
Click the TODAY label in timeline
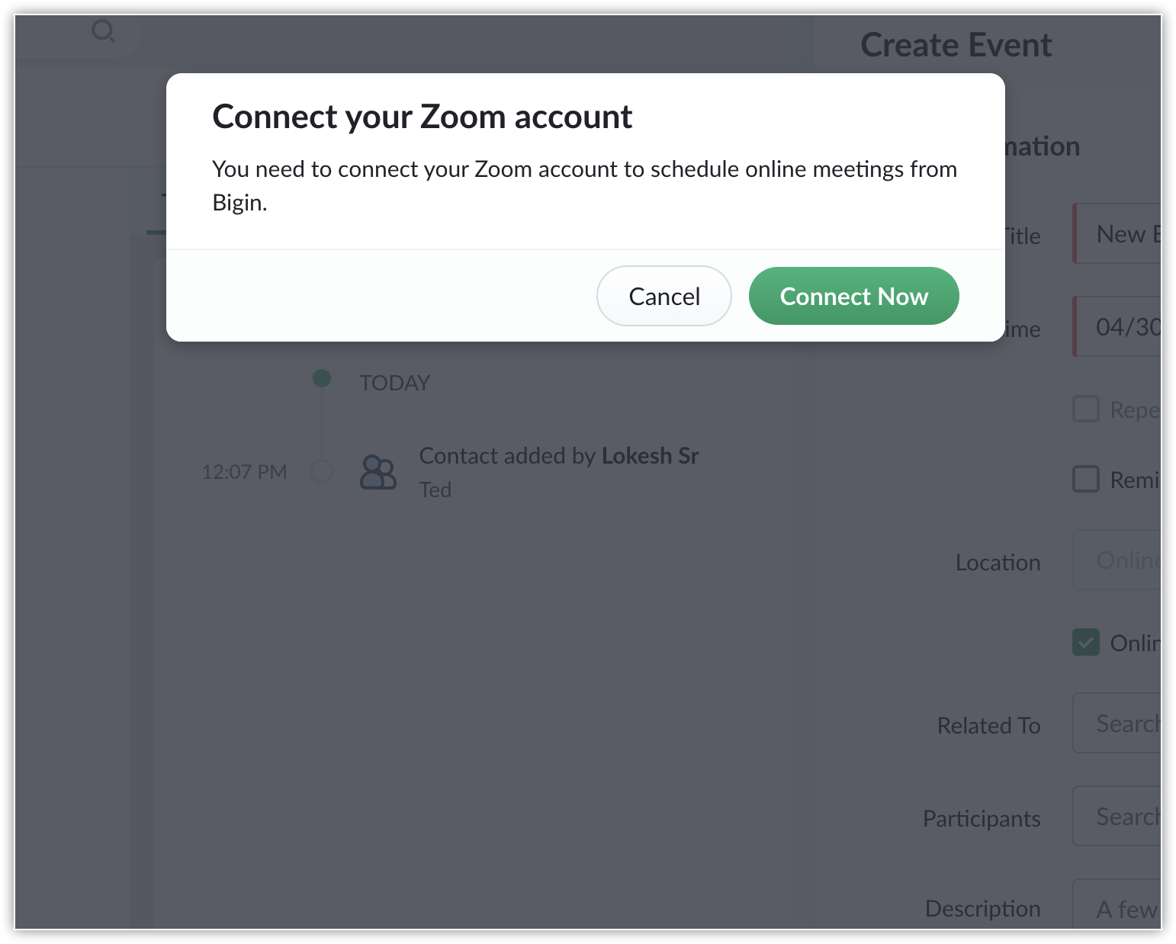click(394, 383)
